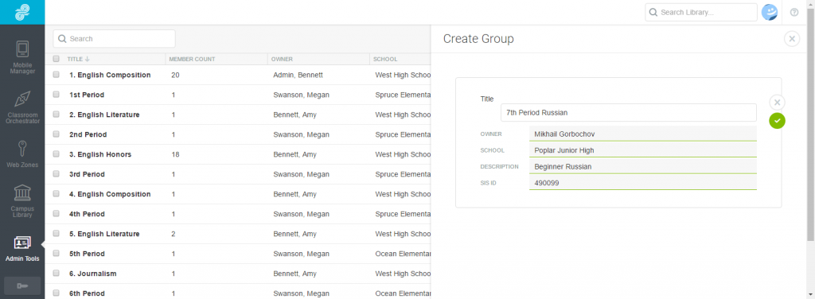Open Classroom Orchestrator in the sidebar

(22, 107)
